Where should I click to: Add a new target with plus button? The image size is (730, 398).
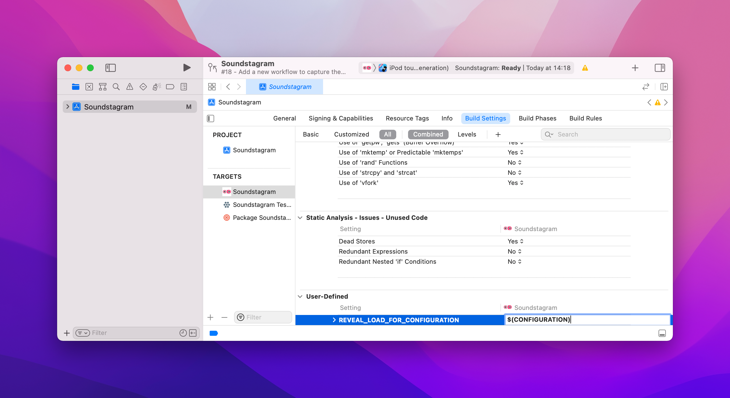tap(210, 317)
